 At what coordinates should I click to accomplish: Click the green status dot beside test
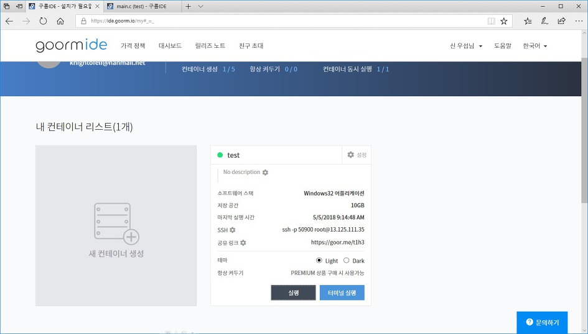(220, 155)
